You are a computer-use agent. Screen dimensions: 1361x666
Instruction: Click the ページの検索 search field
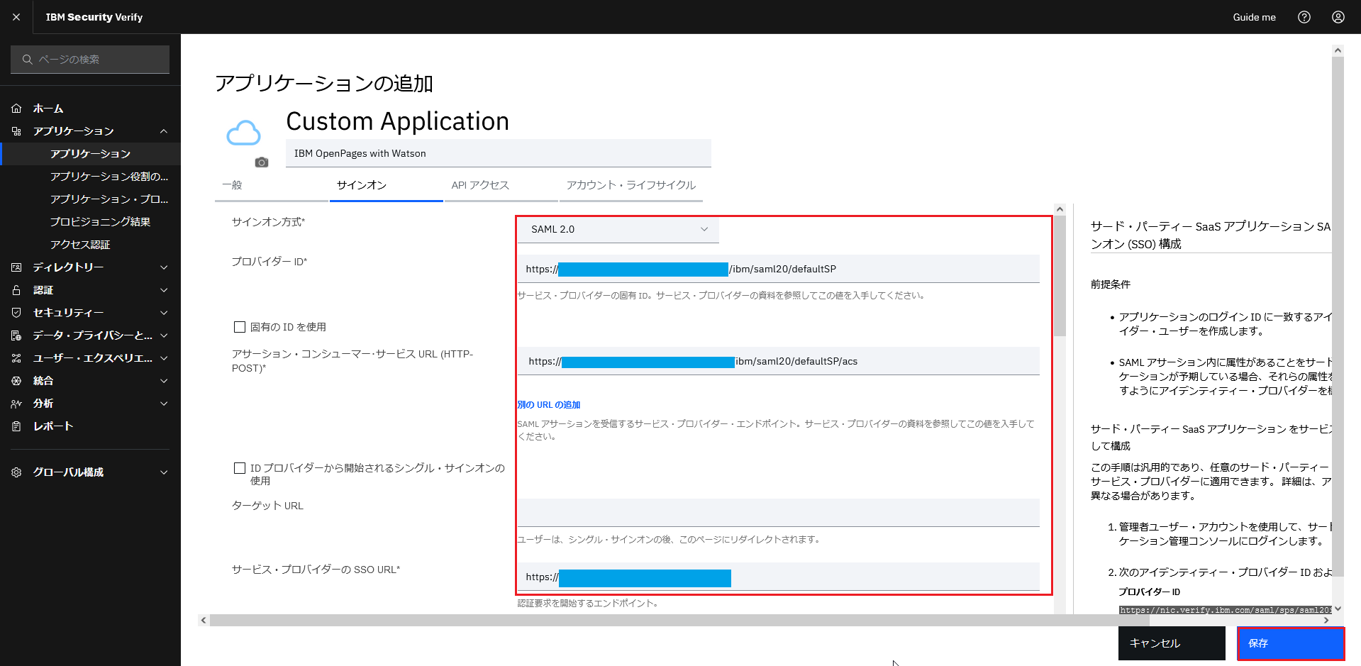click(x=90, y=60)
